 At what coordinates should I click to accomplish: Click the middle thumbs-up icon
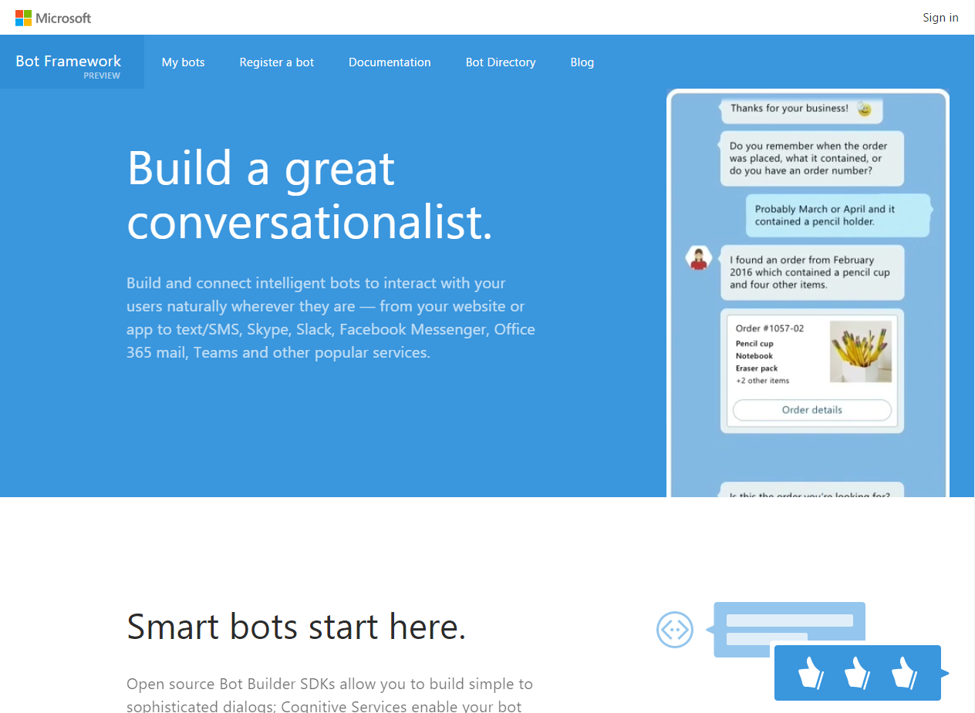[858, 672]
